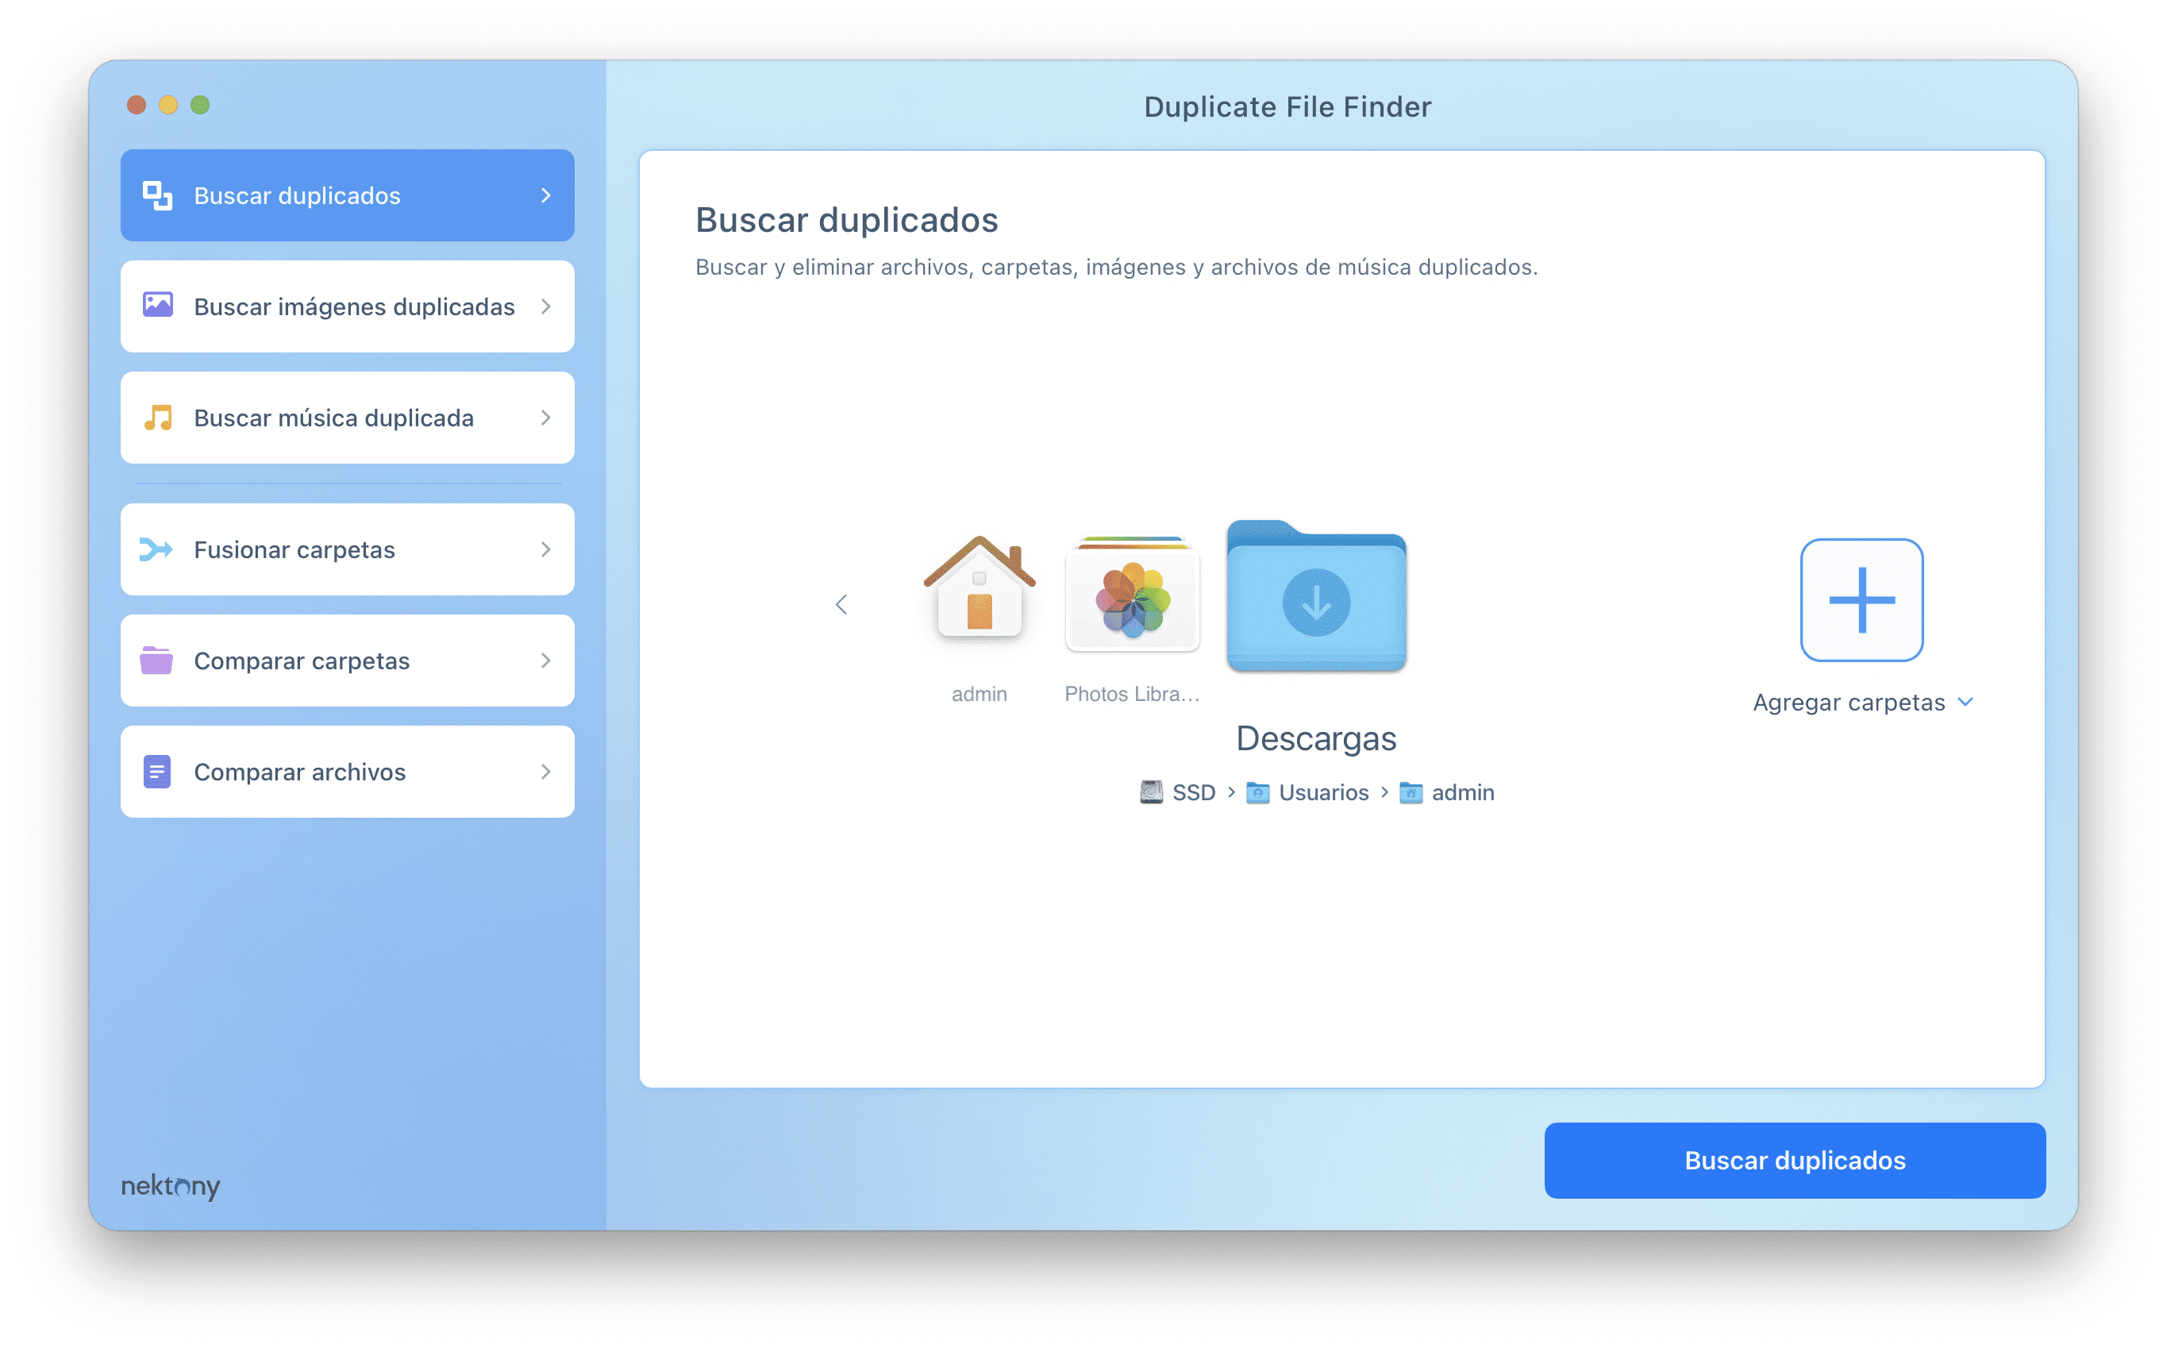Close the window with red button
Viewport: 2167px width, 1348px height.
[137, 104]
